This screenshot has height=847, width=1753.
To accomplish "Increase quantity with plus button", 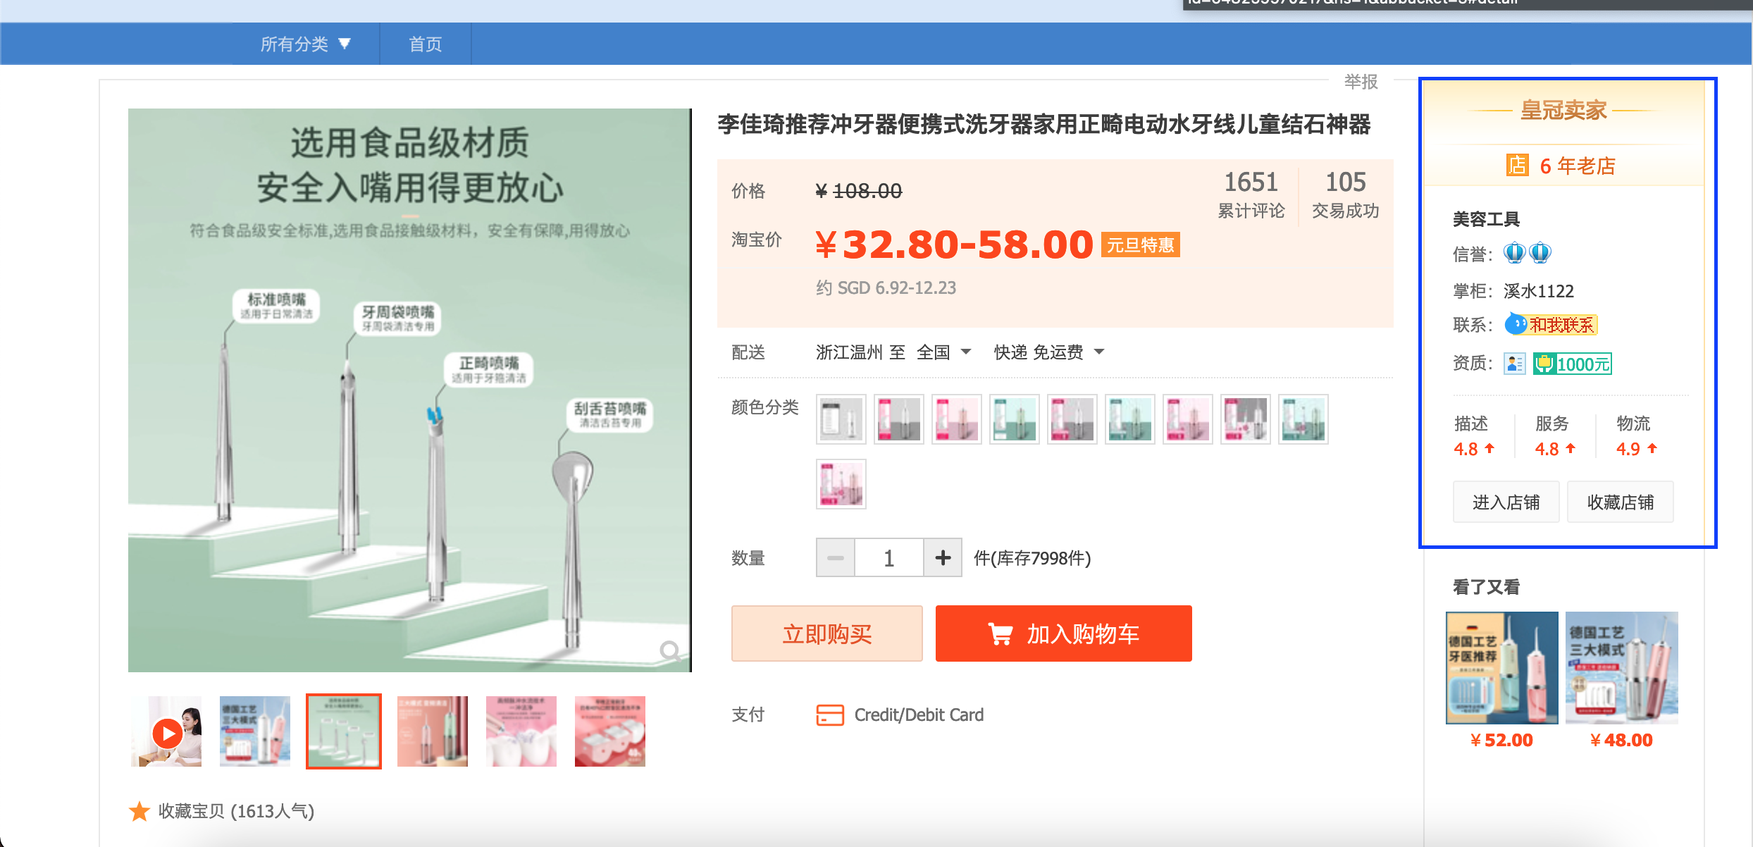I will click(x=943, y=557).
